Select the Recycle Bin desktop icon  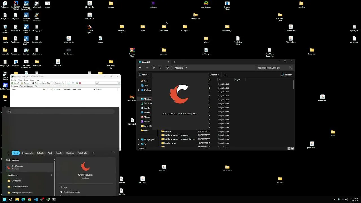pyautogui.click(x=5, y=29)
